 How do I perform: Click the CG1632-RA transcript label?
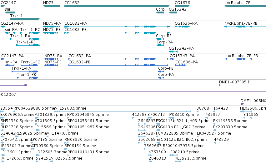pos(76,23)
